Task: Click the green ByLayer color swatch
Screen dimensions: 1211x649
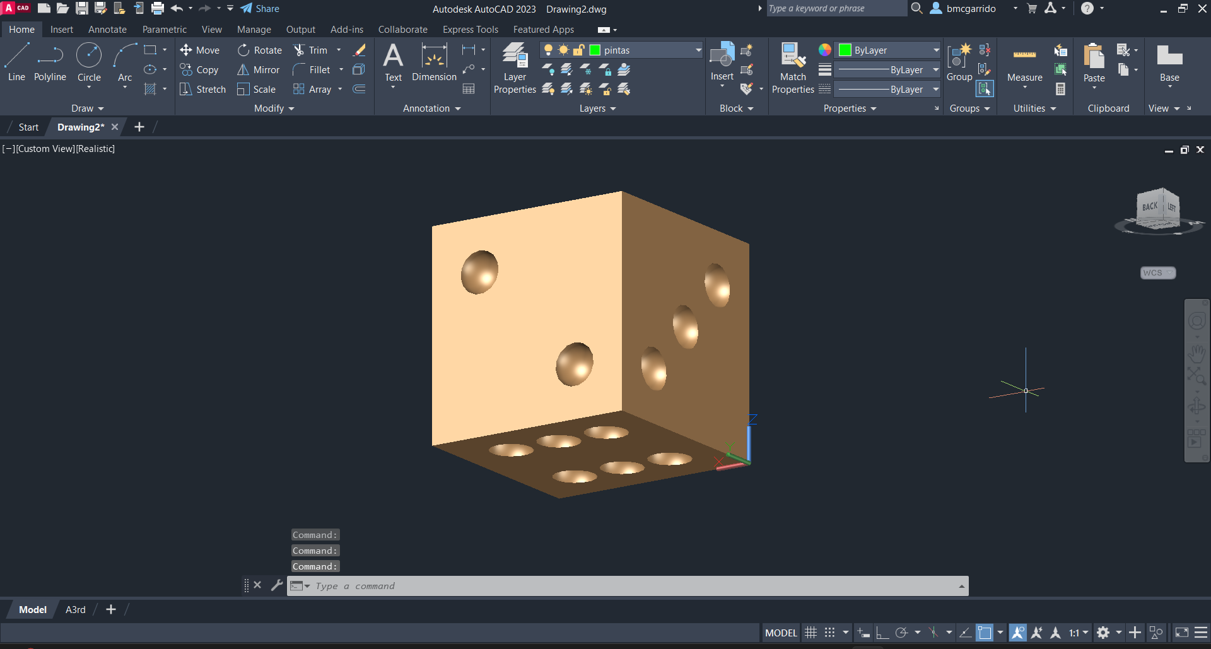Action: (x=845, y=50)
